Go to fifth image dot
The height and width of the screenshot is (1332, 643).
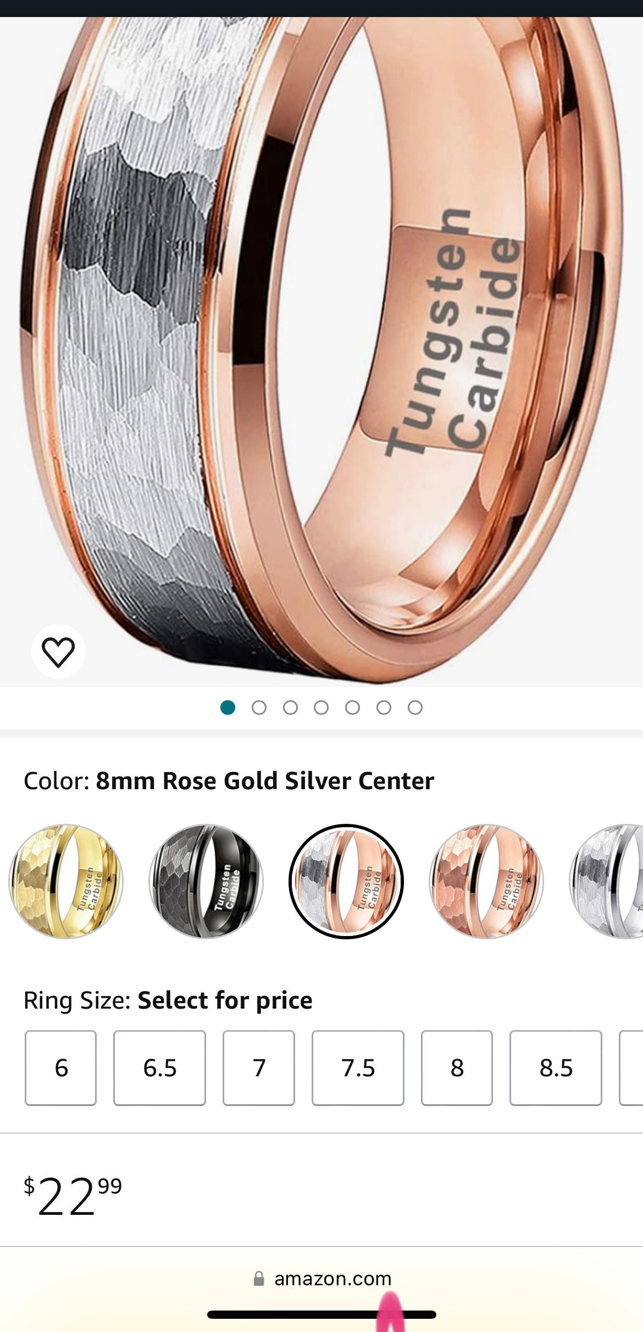pyautogui.click(x=353, y=707)
